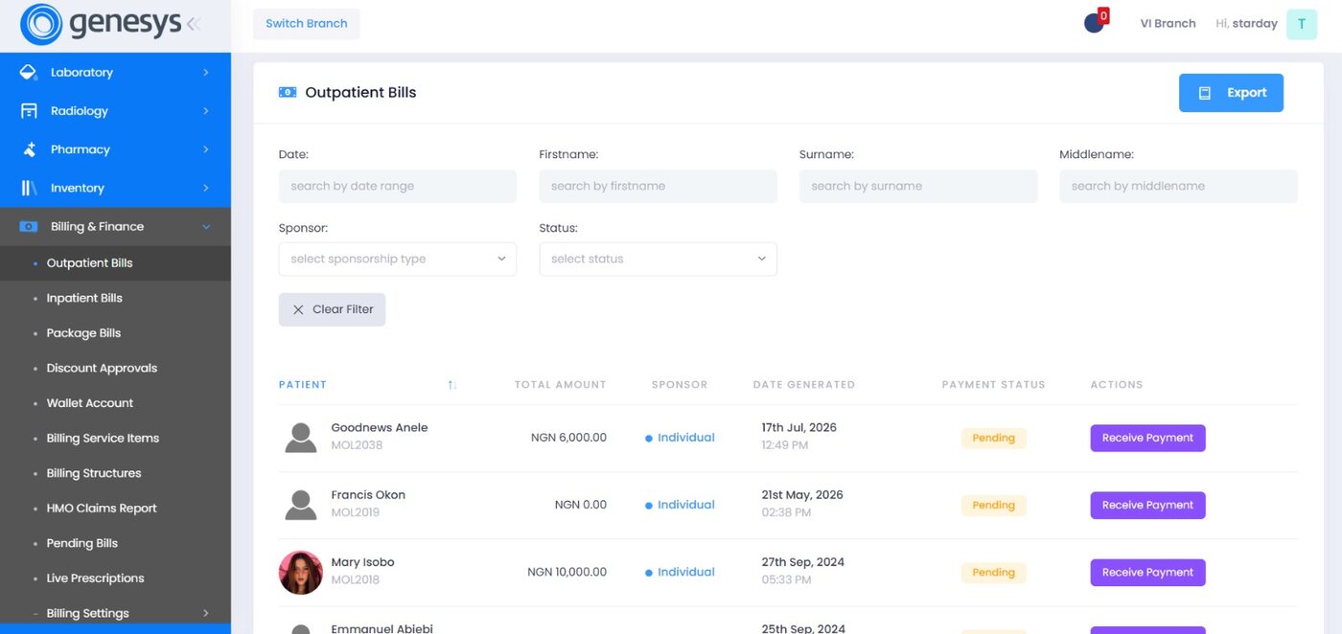This screenshot has width=1342, height=634.
Task: Click the Sponsor column header
Action: pos(680,385)
